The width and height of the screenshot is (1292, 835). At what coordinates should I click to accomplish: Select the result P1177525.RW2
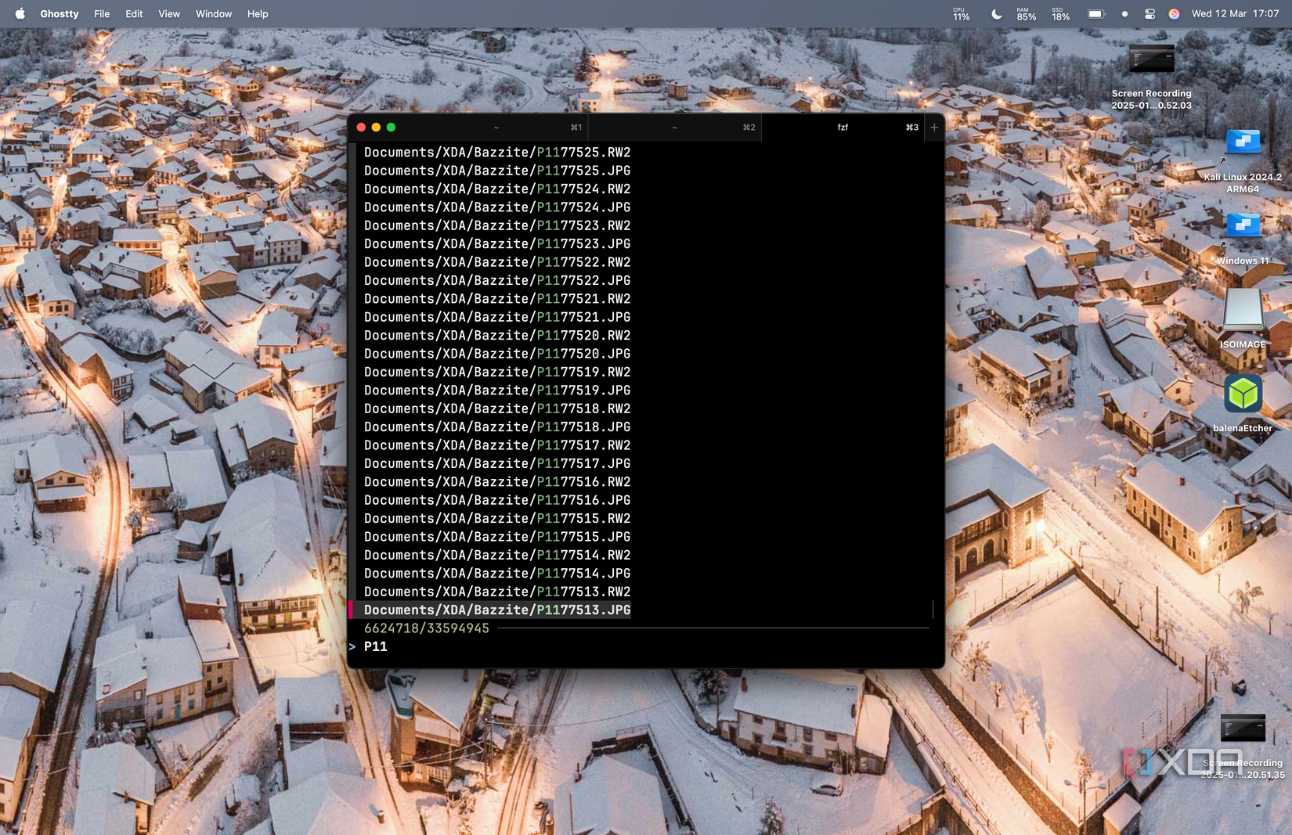(497, 153)
